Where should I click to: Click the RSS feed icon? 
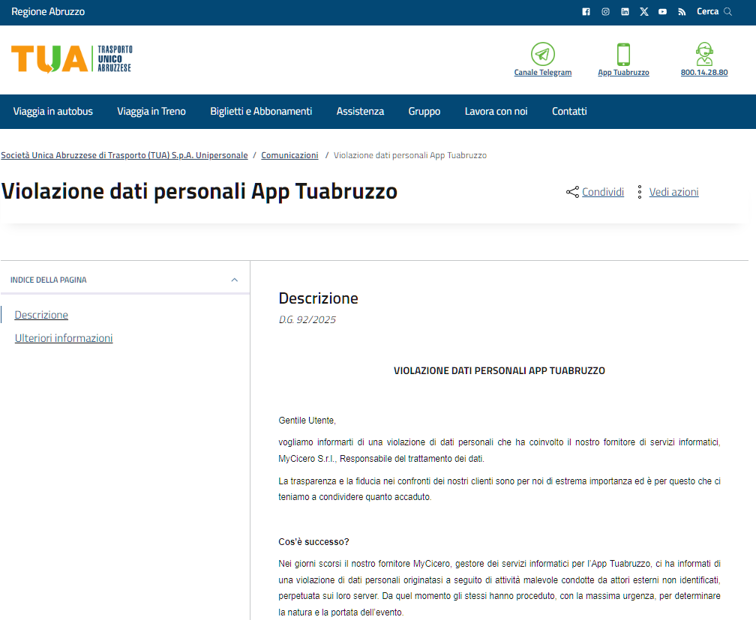pos(682,12)
